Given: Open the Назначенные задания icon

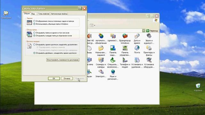Looking at the screenshot, I should [x=101, y=51].
